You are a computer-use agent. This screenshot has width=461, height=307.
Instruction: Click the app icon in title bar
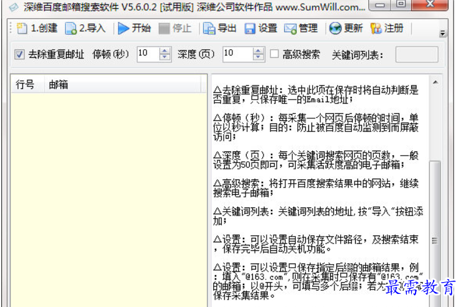[x=14, y=7]
